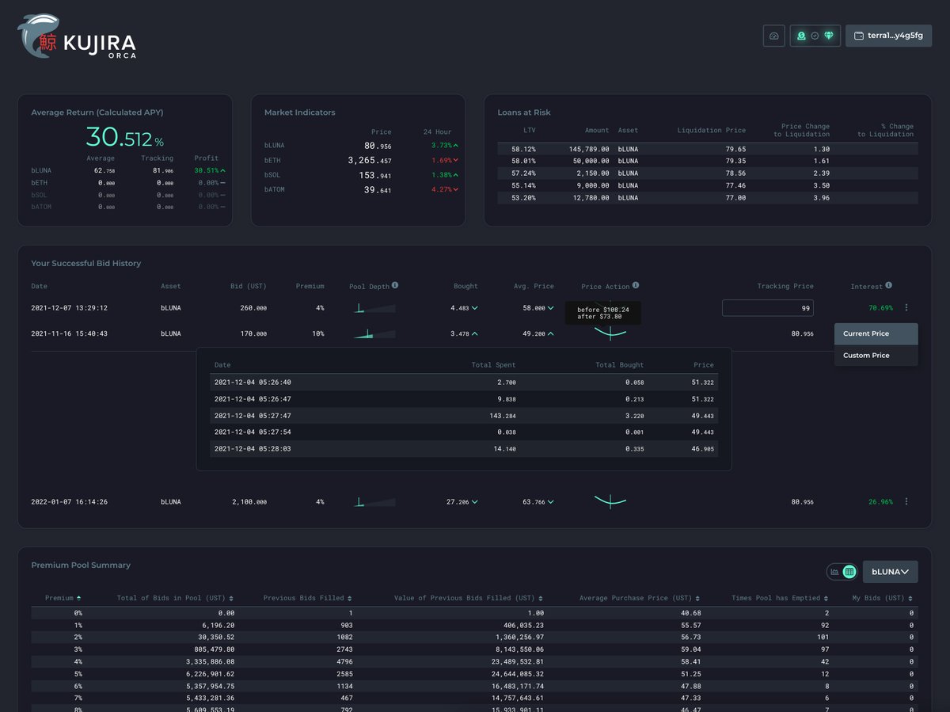Screen dimensions: 950x712
Task: Click price action curve in 2,100.000 bid row
Action: [610, 501]
